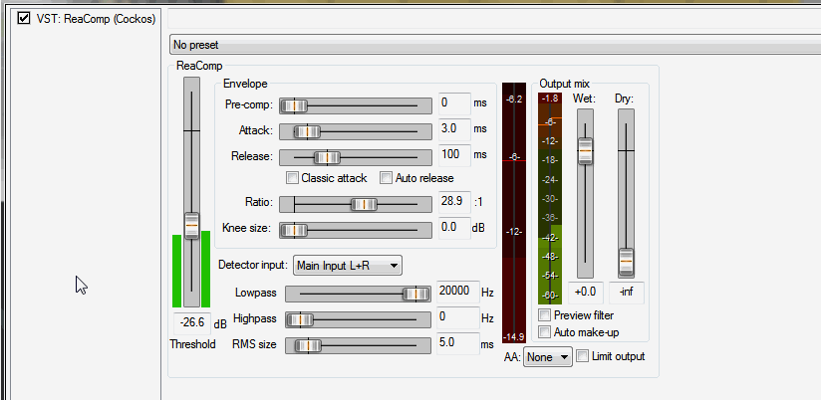Click the Dry value field showing -inf
This screenshot has width=821, height=400.
coord(627,293)
